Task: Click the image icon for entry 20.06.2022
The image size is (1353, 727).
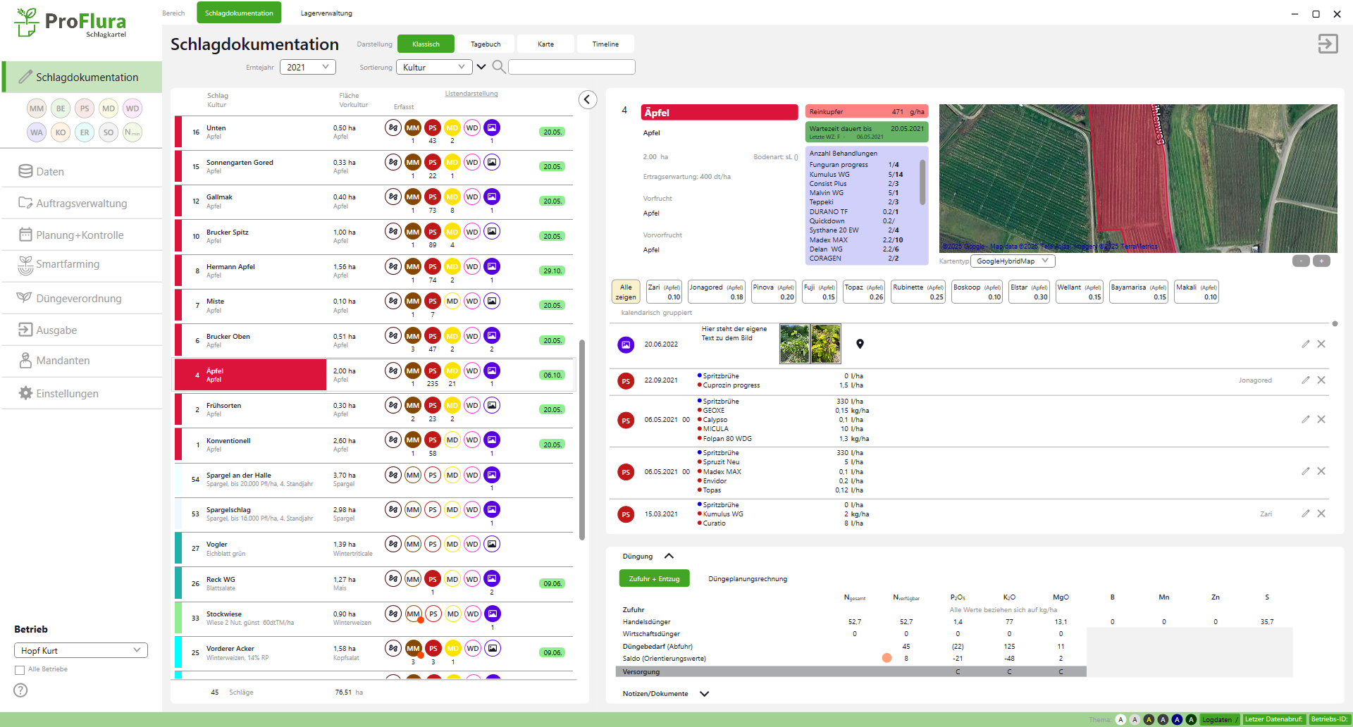Action: coord(626,344)
